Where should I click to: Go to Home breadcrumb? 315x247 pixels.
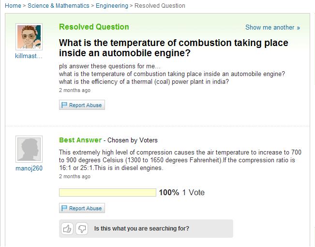(x=13, y=6)
